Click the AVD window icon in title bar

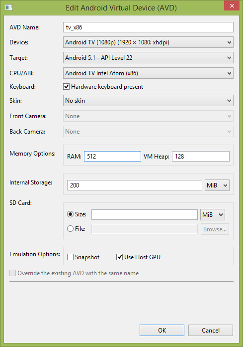point(9,8)
